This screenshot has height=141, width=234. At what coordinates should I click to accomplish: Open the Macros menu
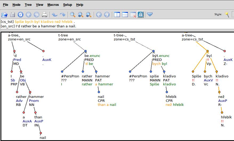[53, 5]
